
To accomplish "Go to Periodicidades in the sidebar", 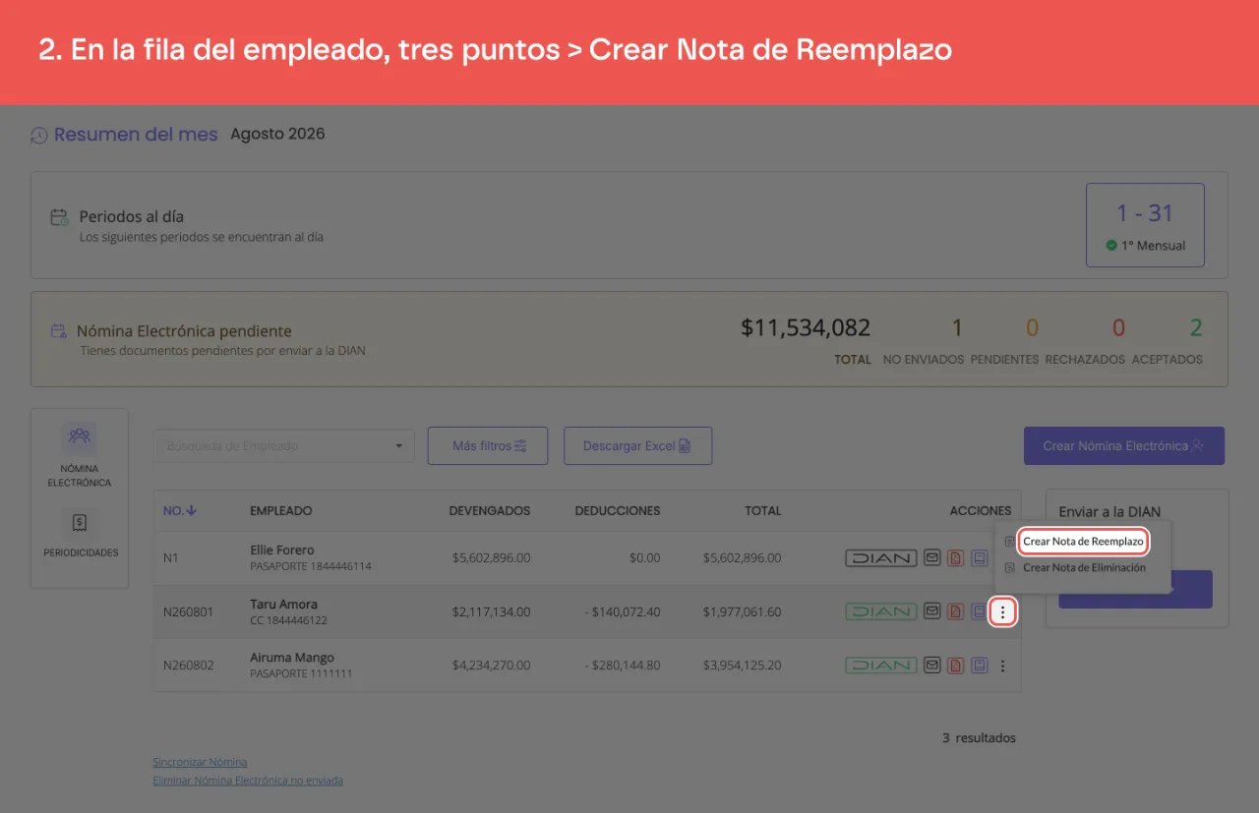I will click(x=80, y=534).
